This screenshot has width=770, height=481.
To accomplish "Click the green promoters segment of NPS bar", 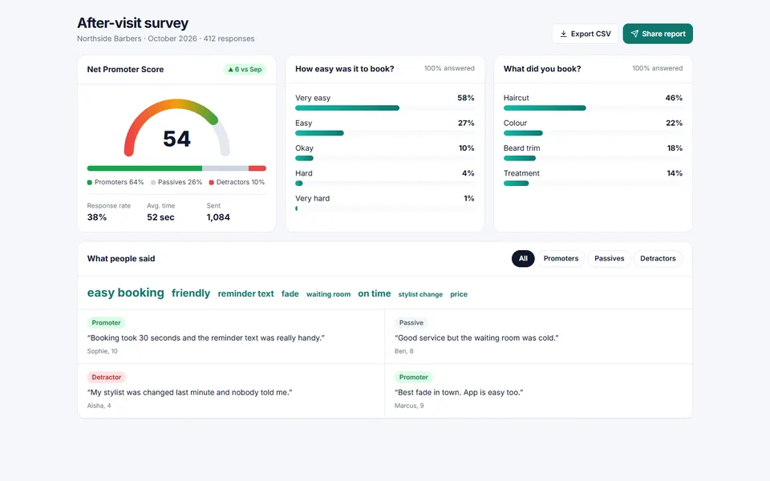I will (x=144, y=168).
